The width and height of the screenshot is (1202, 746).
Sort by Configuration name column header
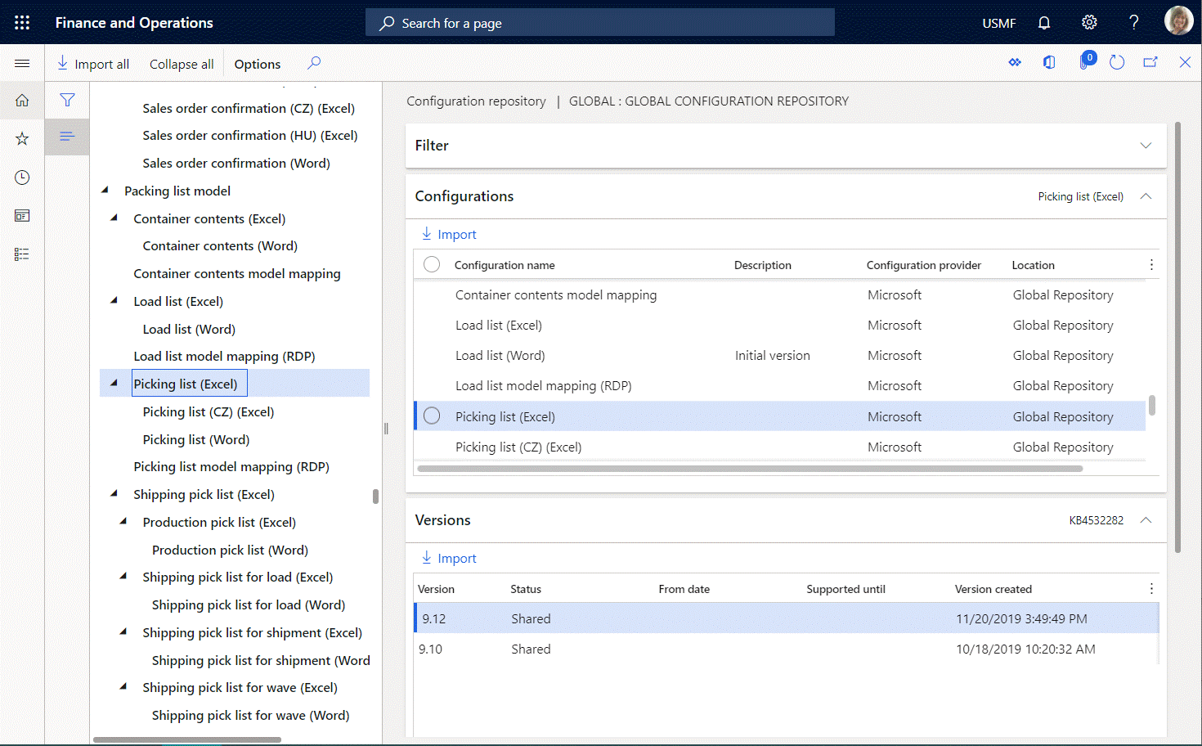505,265
